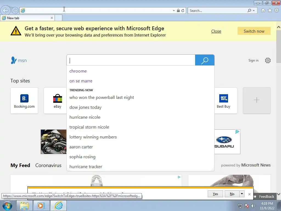Click the browser Forward arrow button
This screenshot has width=281, height=211.
(x=15, y=10)
